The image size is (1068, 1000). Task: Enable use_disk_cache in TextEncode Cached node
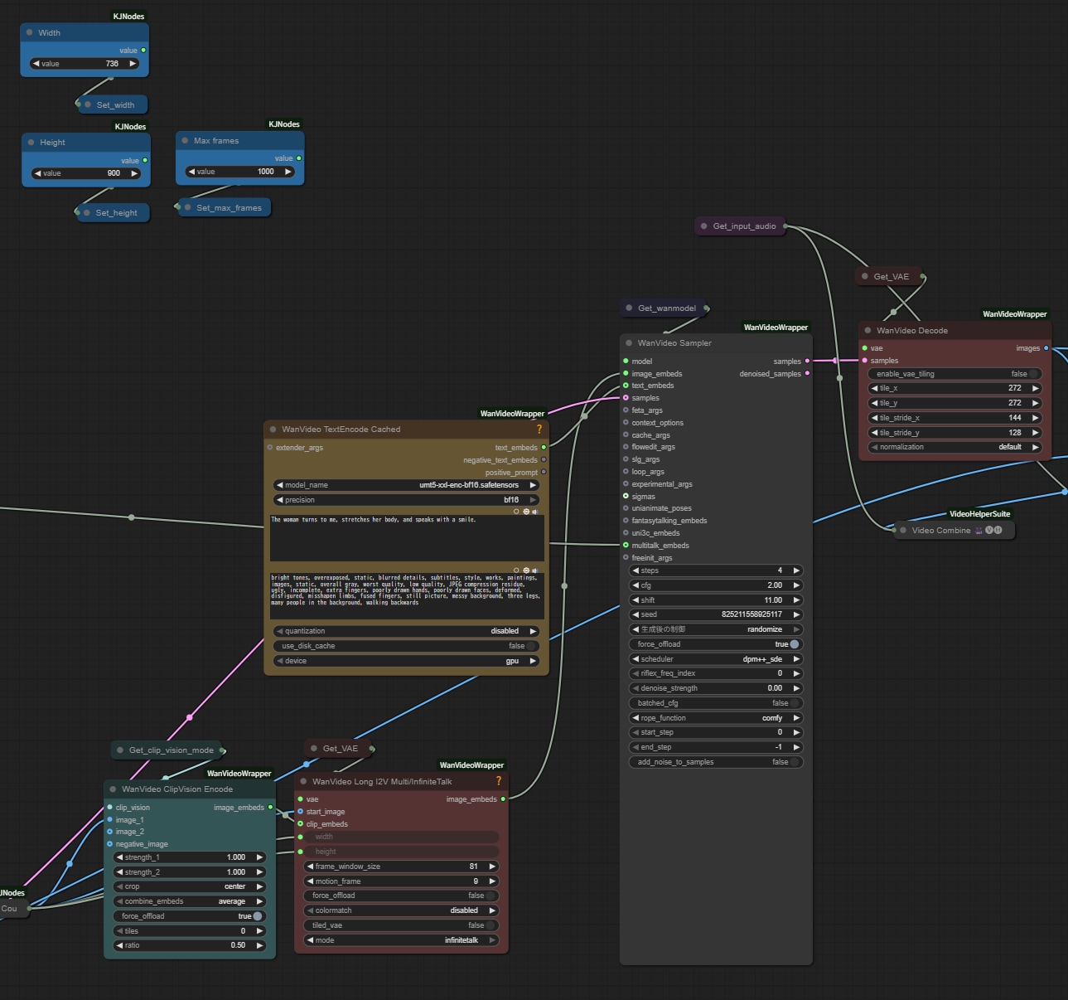(x=531, y=646)
